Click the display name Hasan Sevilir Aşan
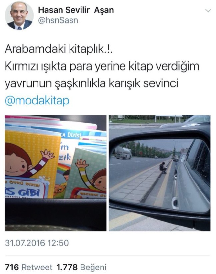Image resolution: width=216 pixels, height=274 pixels. [x=76, y=10]
